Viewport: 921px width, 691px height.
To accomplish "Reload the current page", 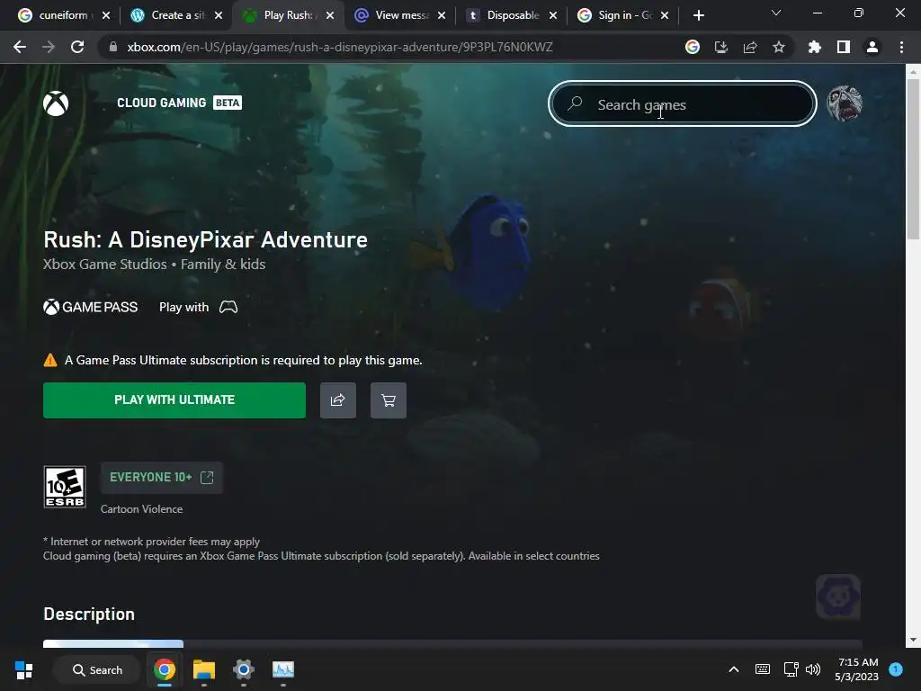I will [77, 47].
